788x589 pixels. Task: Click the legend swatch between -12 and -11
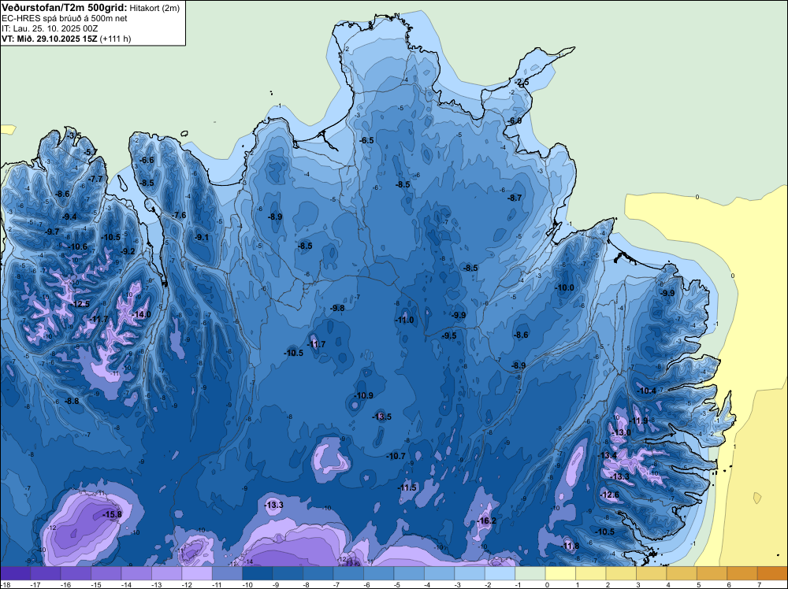tap(197, 573)
